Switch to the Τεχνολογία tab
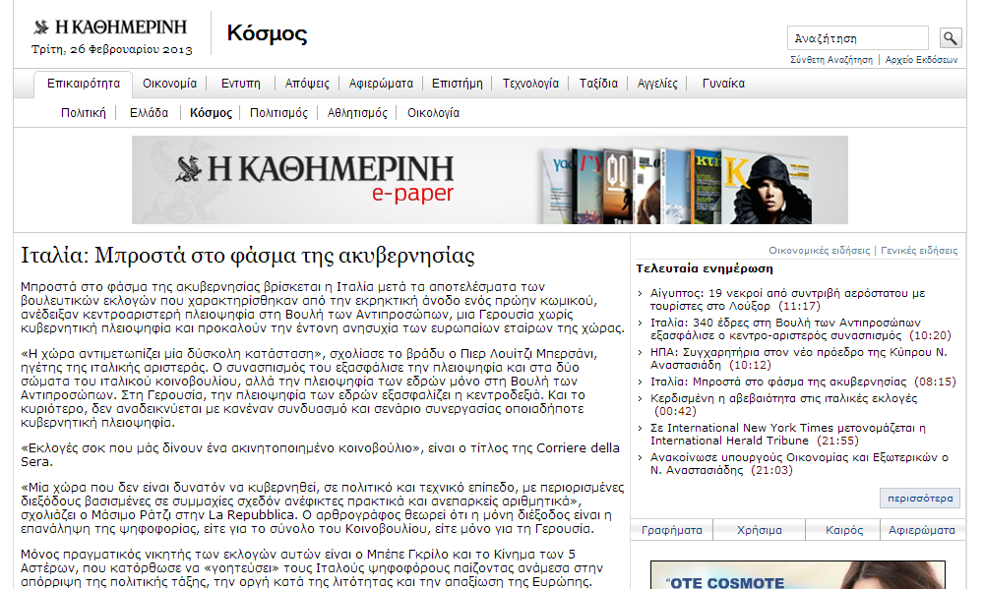The image size is (984, 590). click(530, 84)
